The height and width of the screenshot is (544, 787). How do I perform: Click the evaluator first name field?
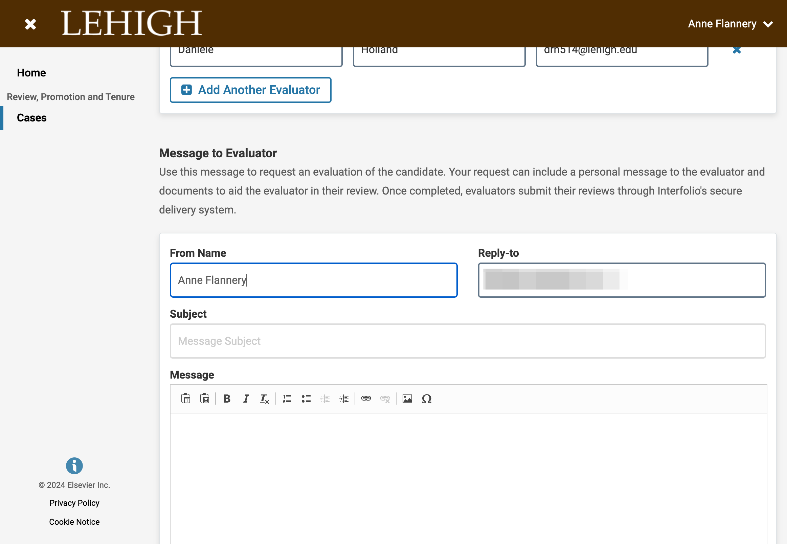[256, 56]
